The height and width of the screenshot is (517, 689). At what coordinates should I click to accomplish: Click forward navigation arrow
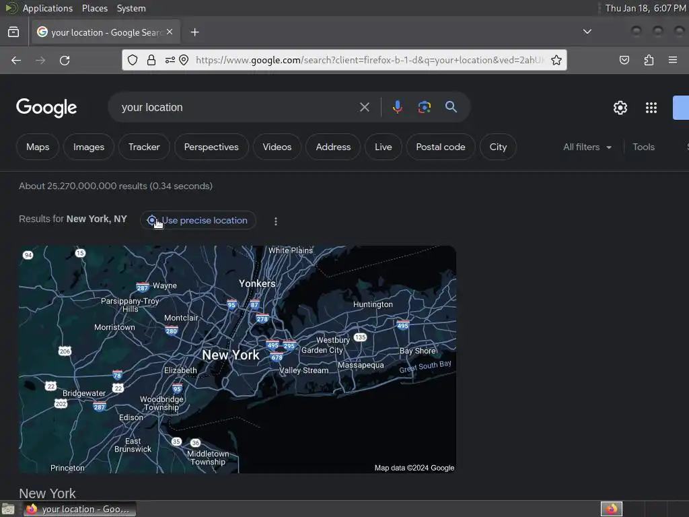click(40, 60)
